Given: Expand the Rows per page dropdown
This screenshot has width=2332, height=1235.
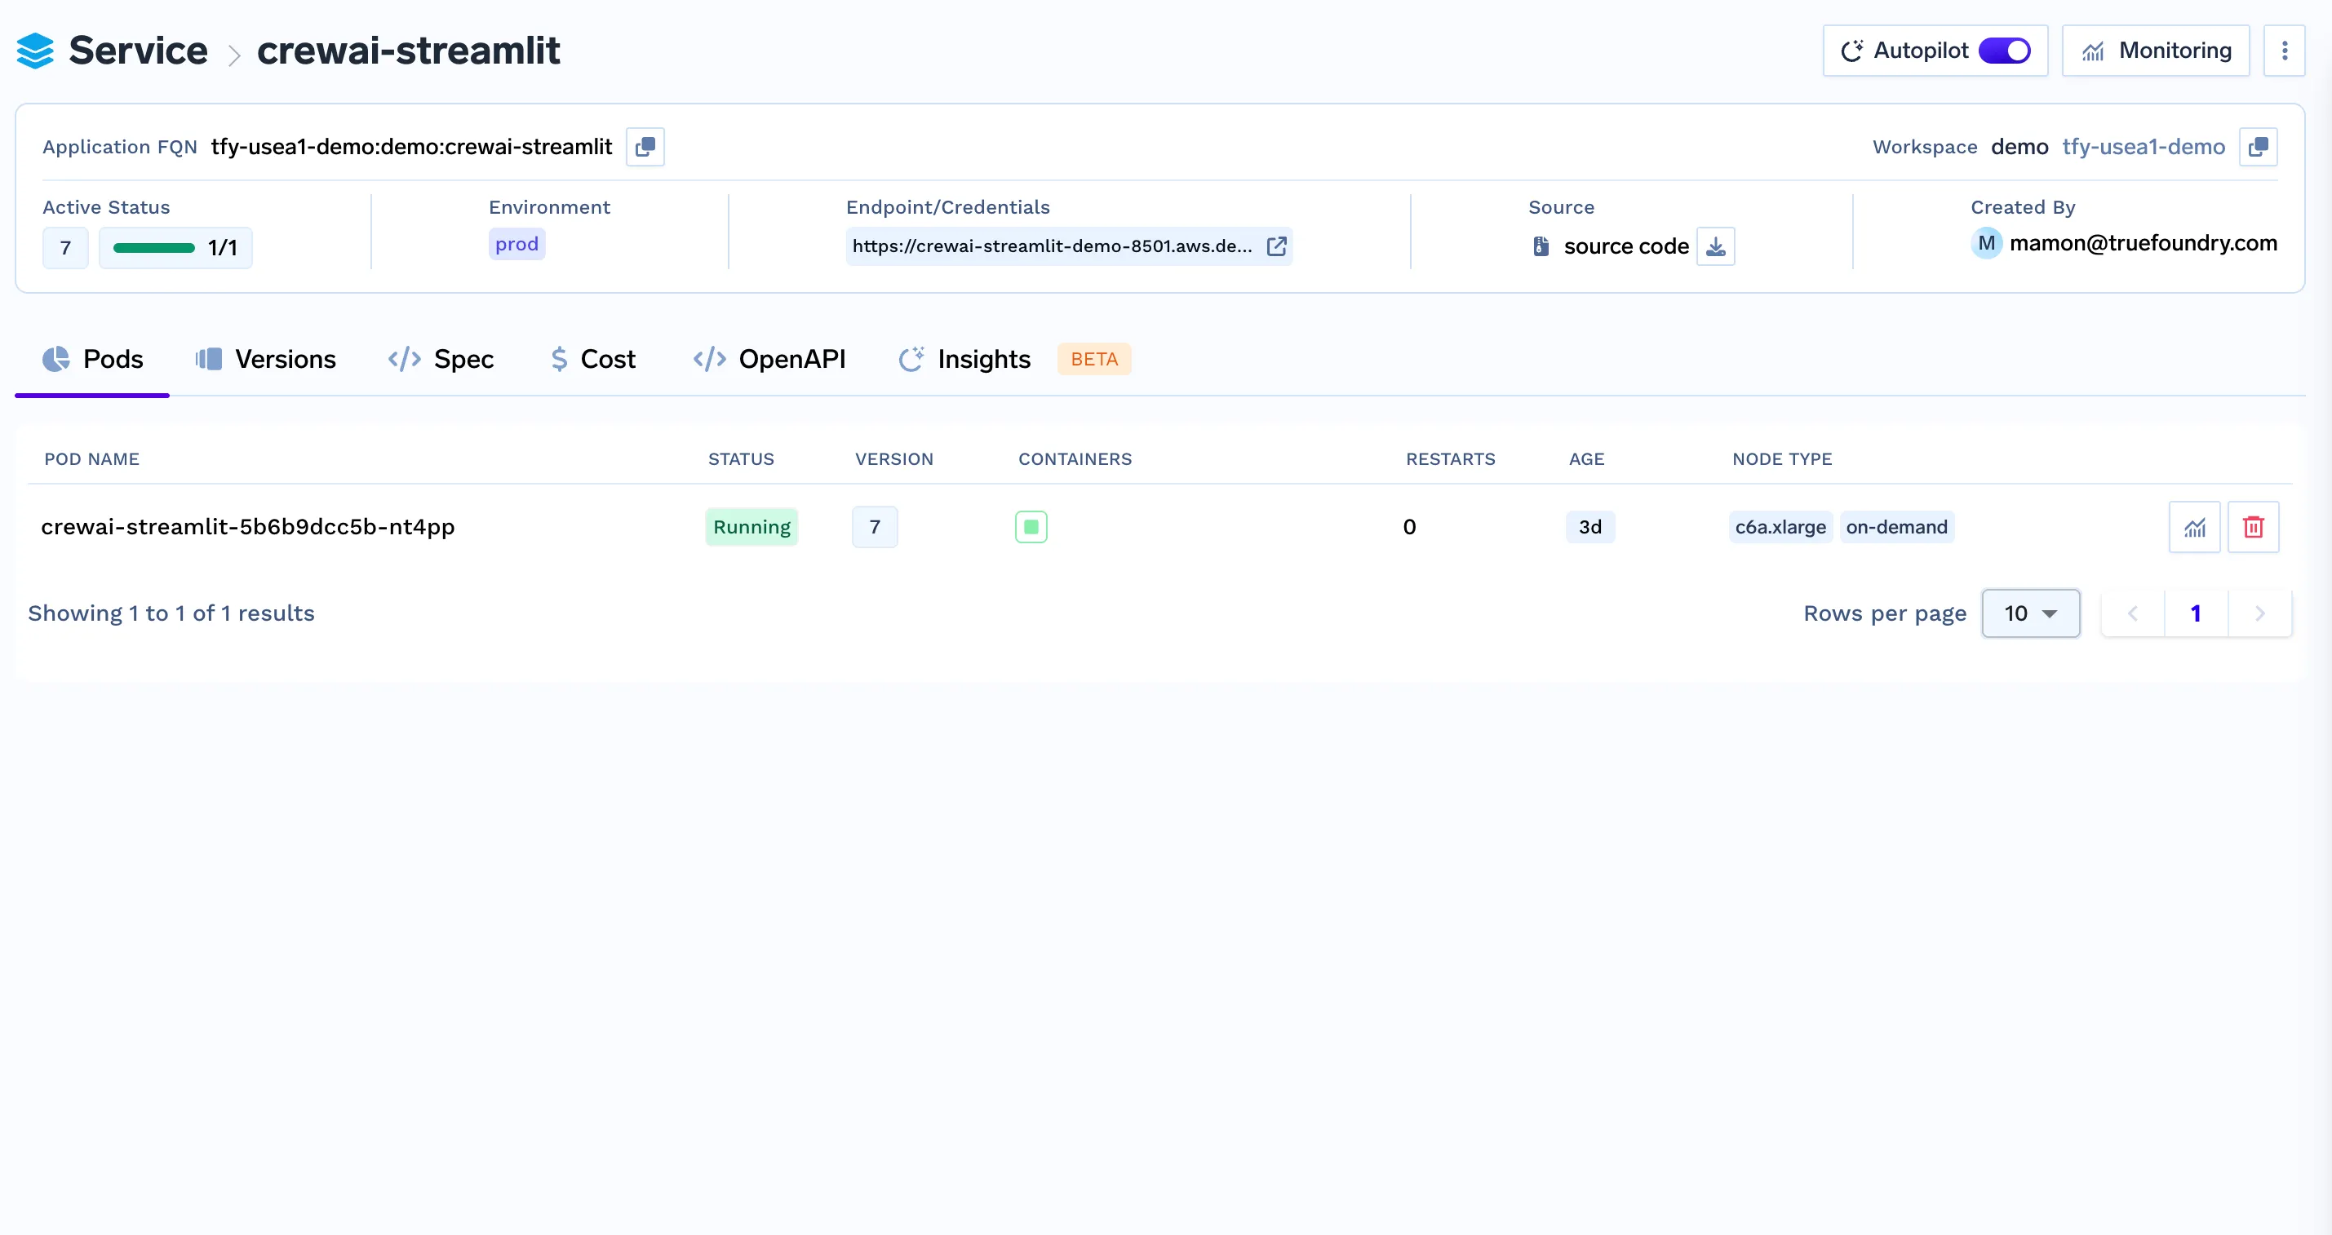Looking at the screenshot, I should pyautogui.click(x=2031, y=613).
